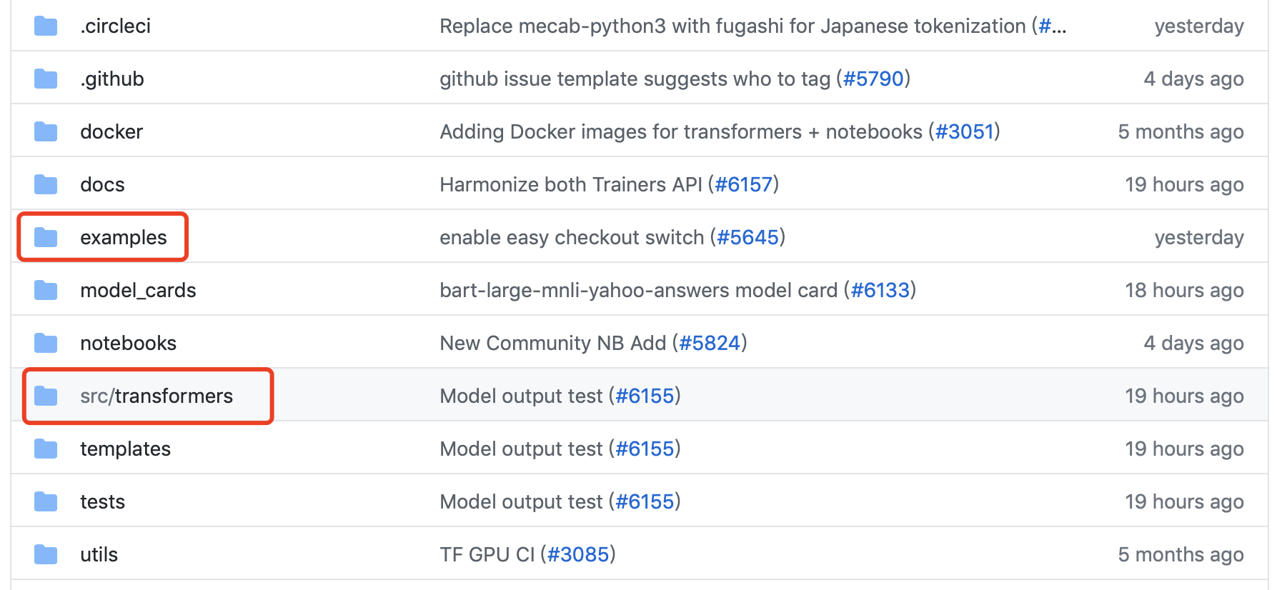1282x590 pixels.
Task: Open the .circleci directory
Action: [x=116, y=26]
